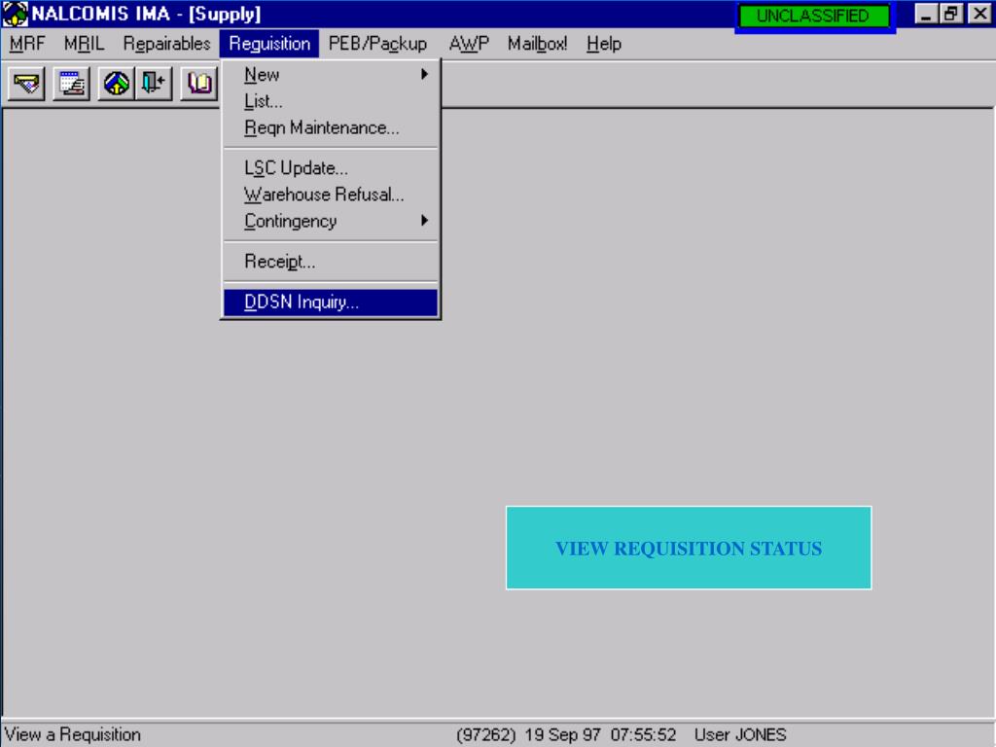
Task: Click the '19 Sep 97' date in status bar
Action: click(562, 735)
